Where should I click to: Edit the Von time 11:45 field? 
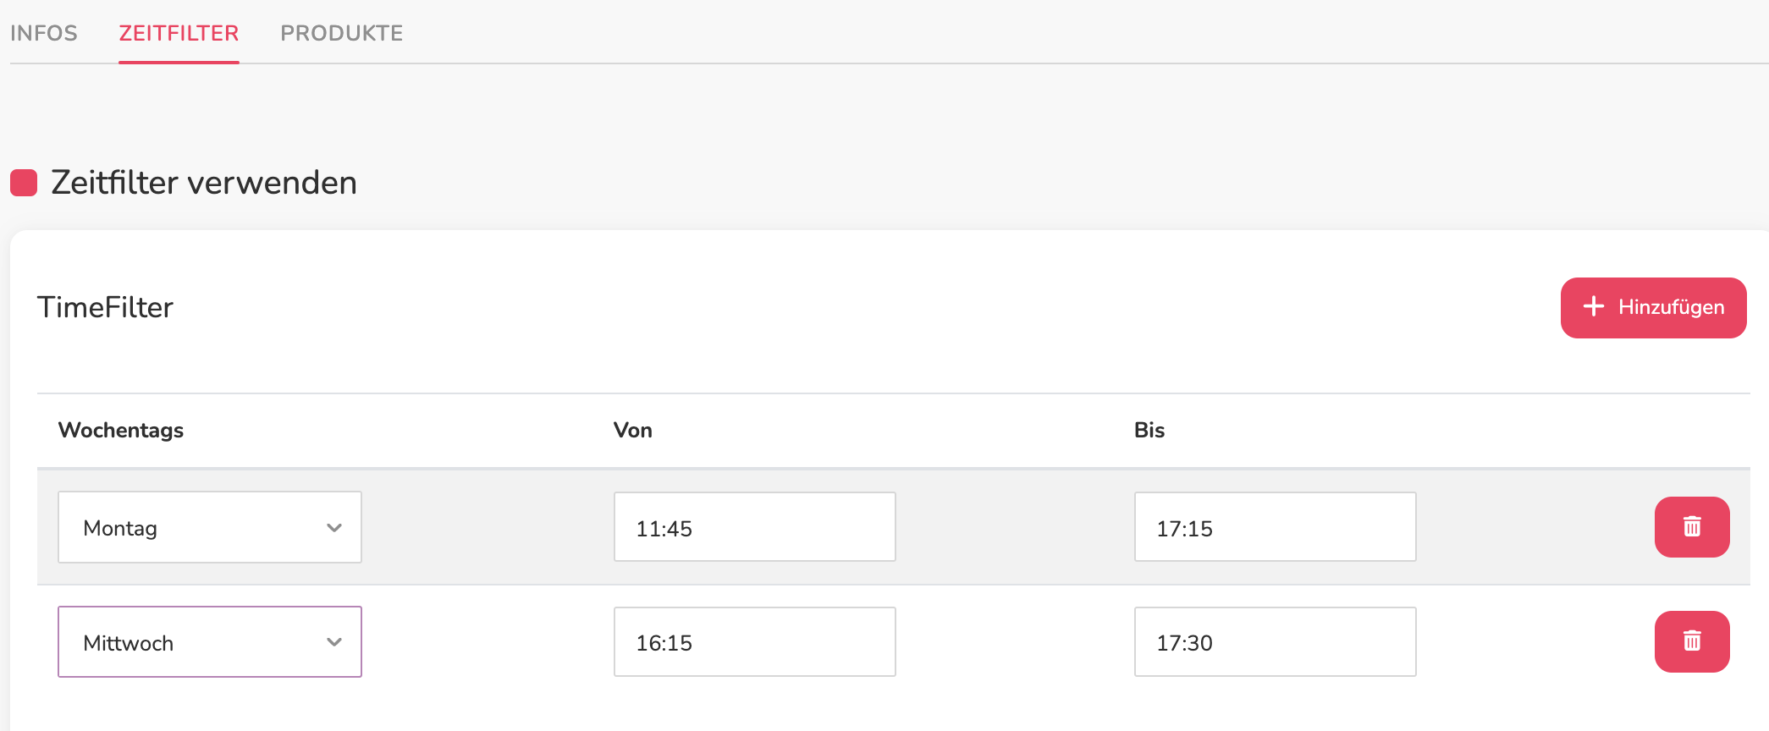(x=755, y=526)
